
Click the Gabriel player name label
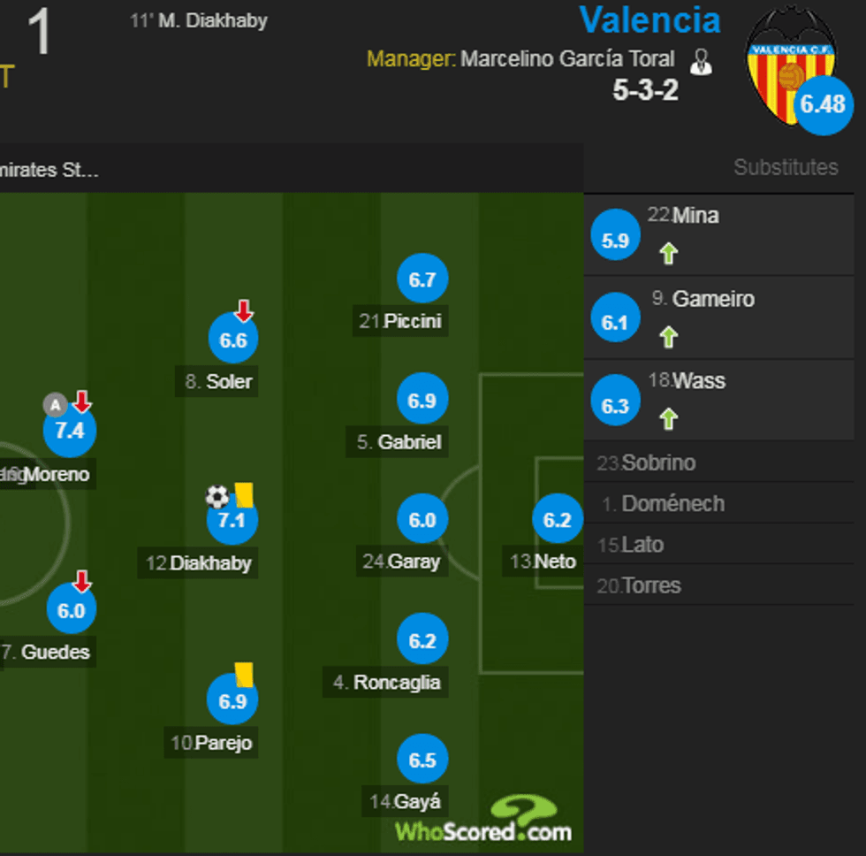(x=409, y=442)
